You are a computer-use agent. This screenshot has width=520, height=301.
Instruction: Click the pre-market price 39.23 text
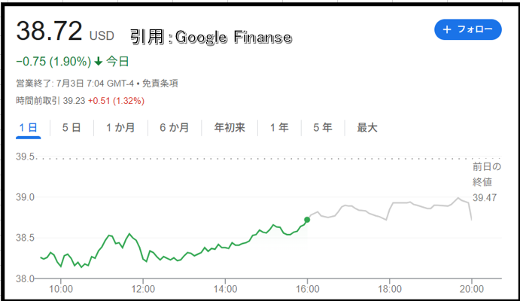coord(74,101)
